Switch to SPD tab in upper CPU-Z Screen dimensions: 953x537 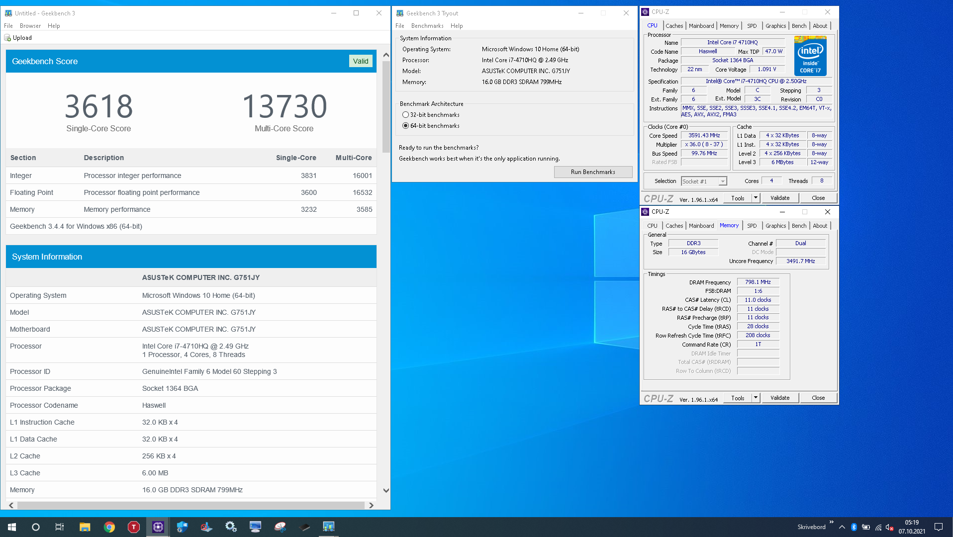pyautogui.click(x=752, y=26)
